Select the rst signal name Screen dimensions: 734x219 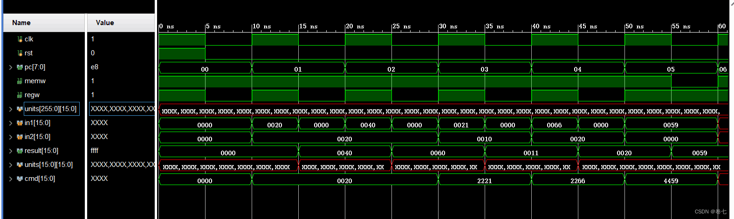click(x=28, y=53)
